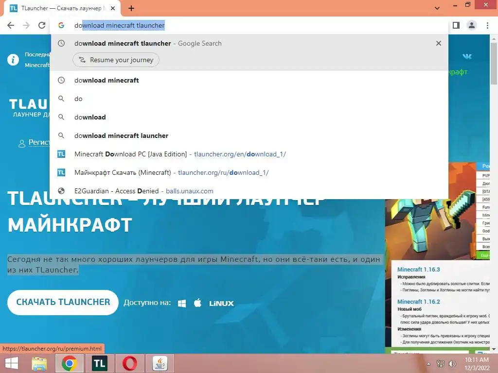Image resolution: width=498 pixels, height=373 pixels.
Task: Open the Chrome profile icon
Action: (472, 25)
